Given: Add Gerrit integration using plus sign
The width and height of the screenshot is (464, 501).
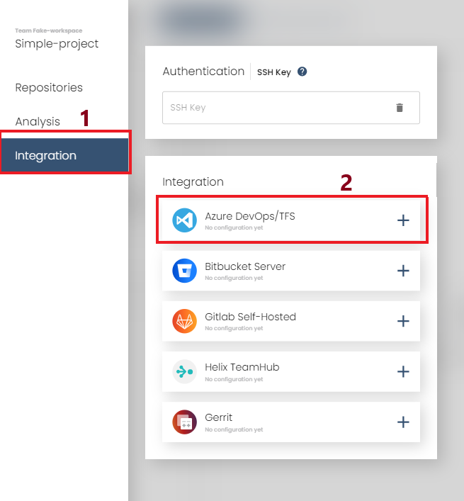Looking at the screenshot, I should 403,422.
